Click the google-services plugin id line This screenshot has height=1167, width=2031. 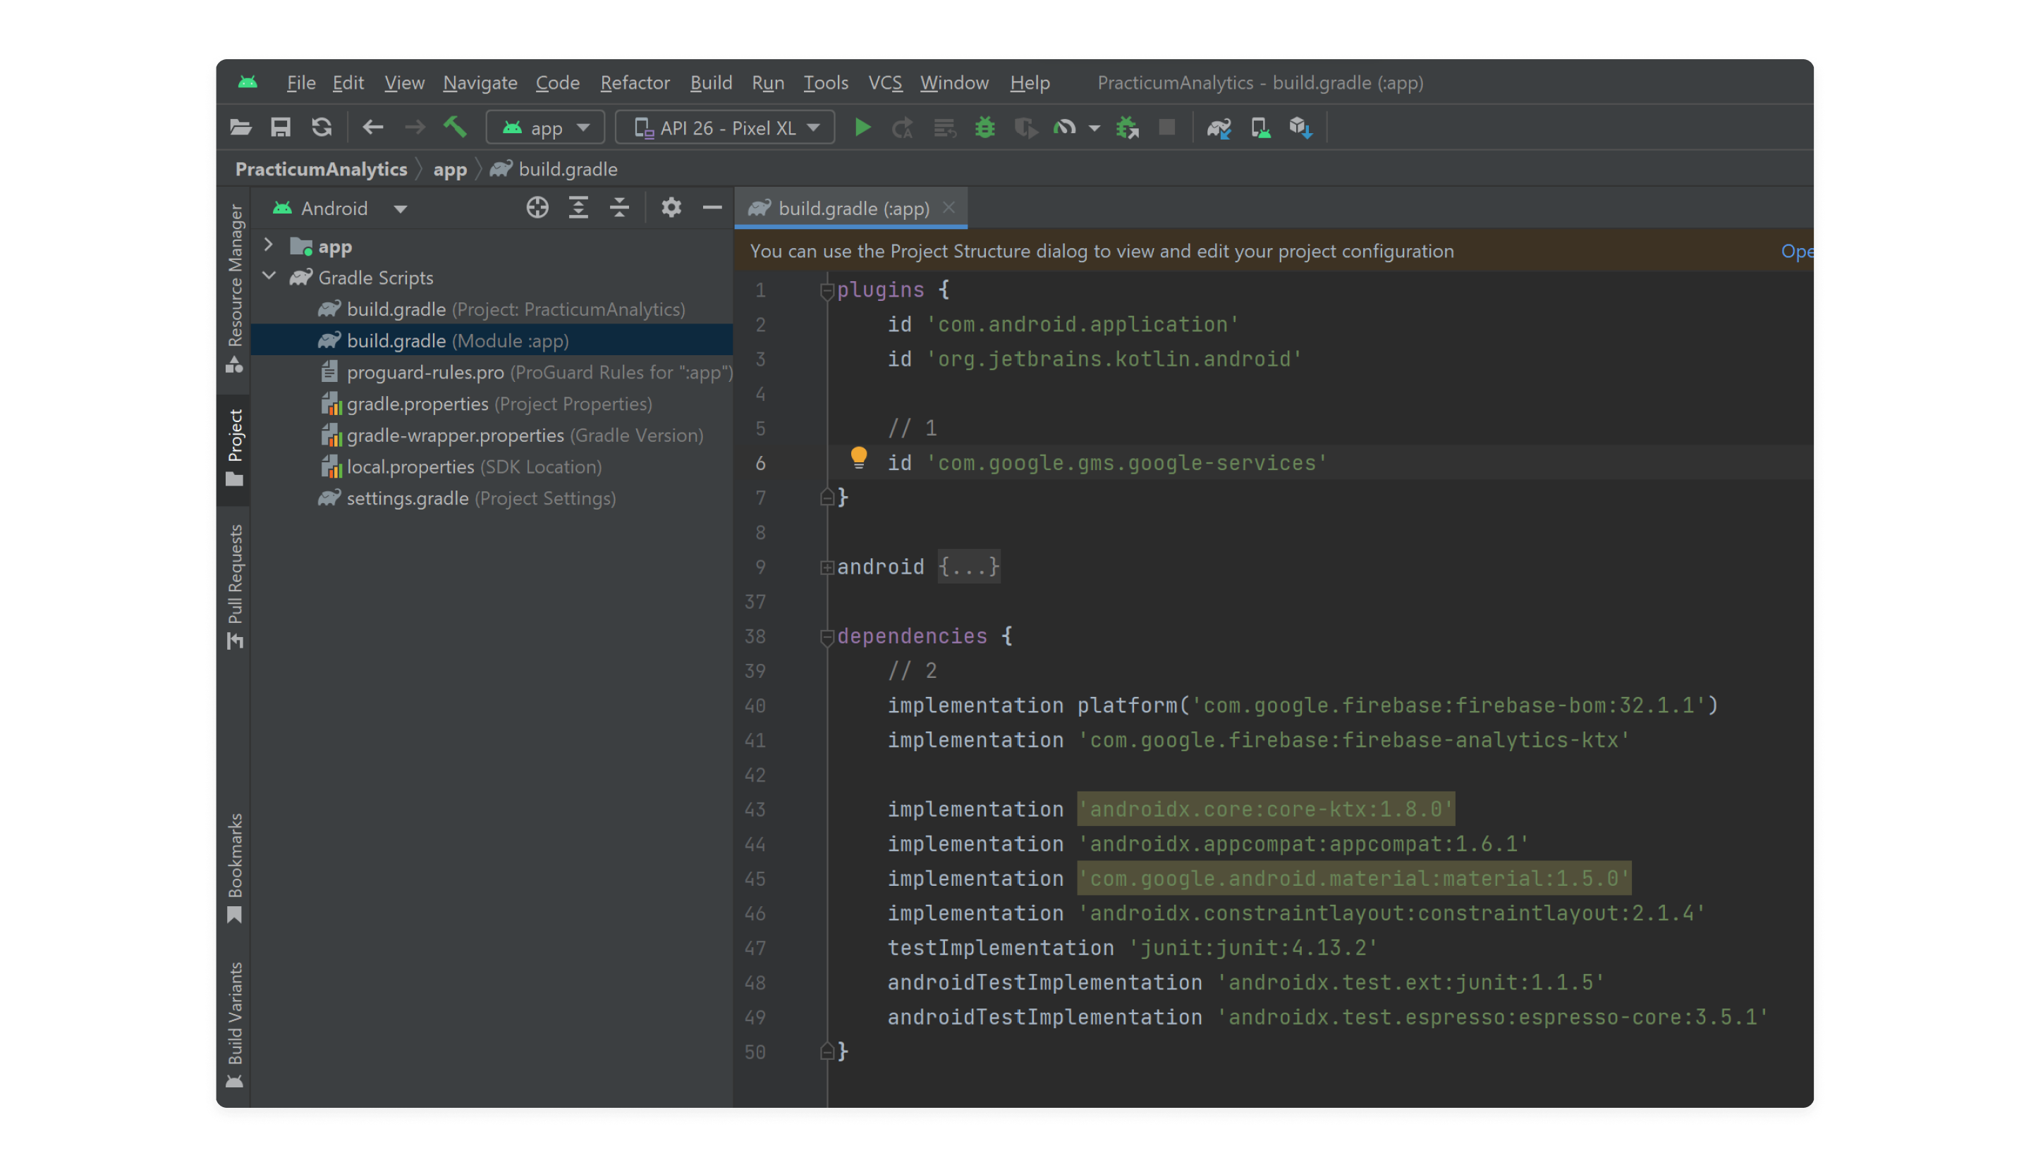click(x=1107, y=463)
